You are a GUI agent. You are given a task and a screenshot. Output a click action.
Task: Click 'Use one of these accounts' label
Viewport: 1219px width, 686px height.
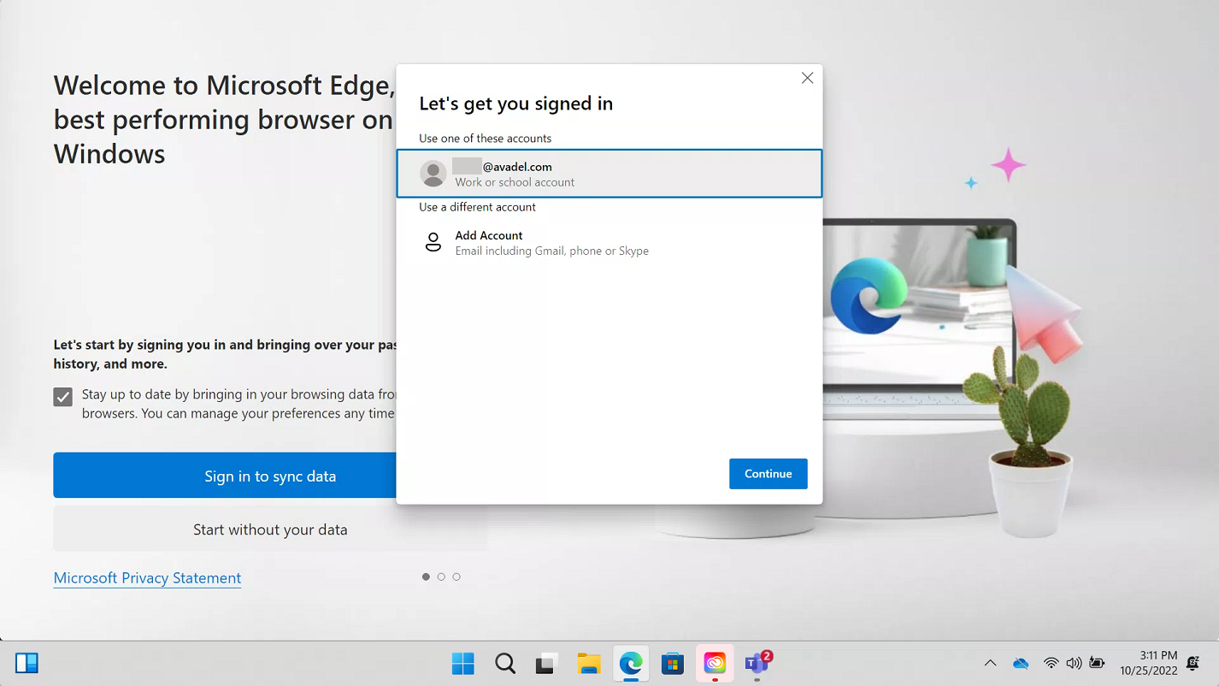click(x=485, y=139)
